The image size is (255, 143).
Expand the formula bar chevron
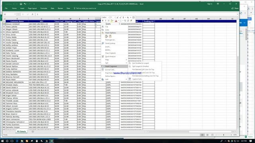coord(237,14)
